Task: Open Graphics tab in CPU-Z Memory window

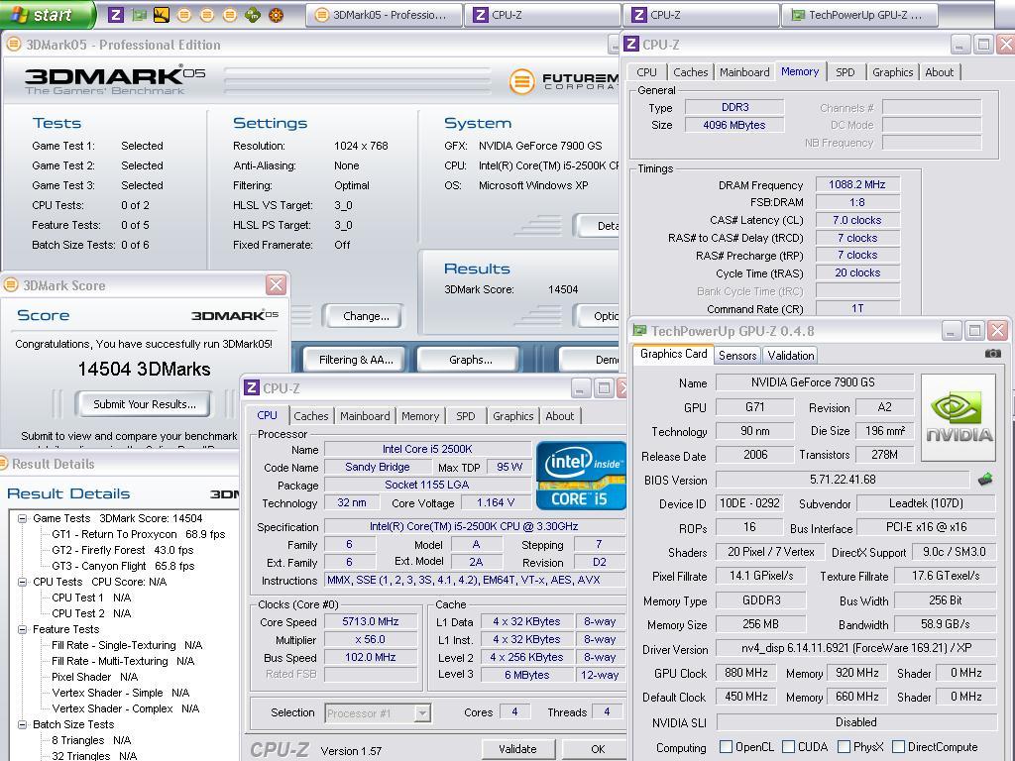Action: tap(892, 72)
